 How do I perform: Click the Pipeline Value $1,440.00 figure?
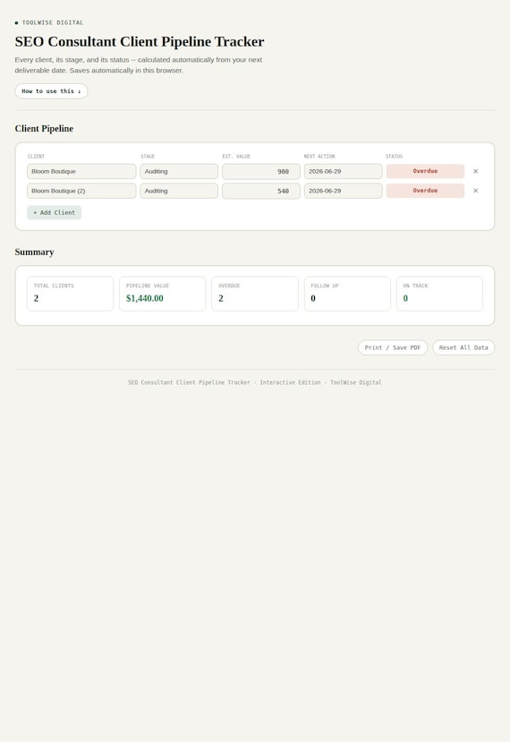click(145, 298)
